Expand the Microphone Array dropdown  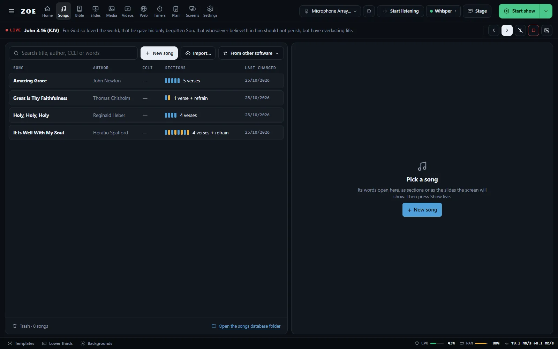tap(330, 11)
